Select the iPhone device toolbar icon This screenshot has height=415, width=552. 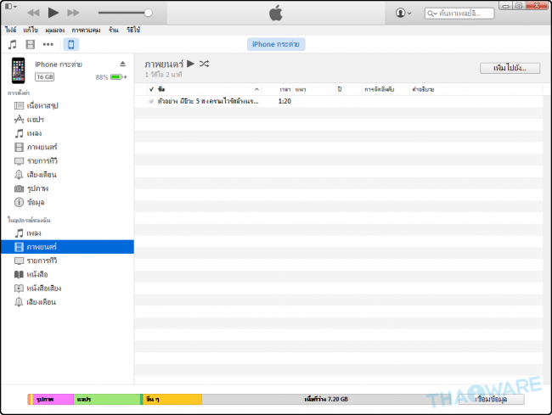pos(71,44)
